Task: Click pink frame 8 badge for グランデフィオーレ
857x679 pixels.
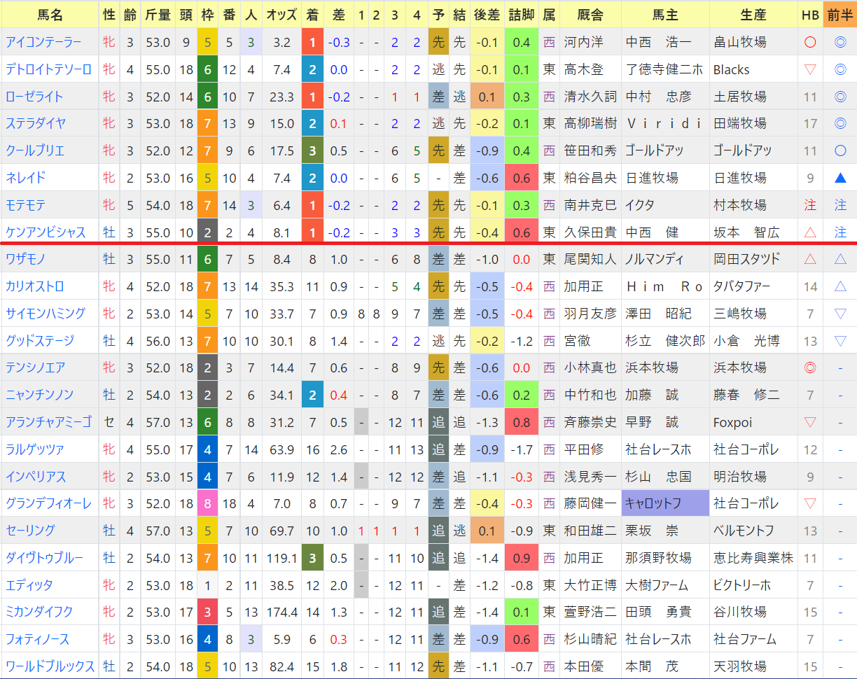Action: 208,503
